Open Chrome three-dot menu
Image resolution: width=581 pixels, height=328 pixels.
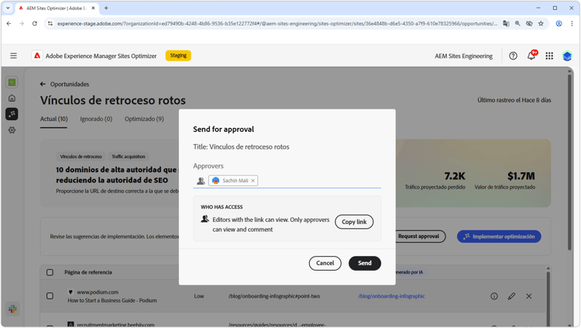click(572, 23)
